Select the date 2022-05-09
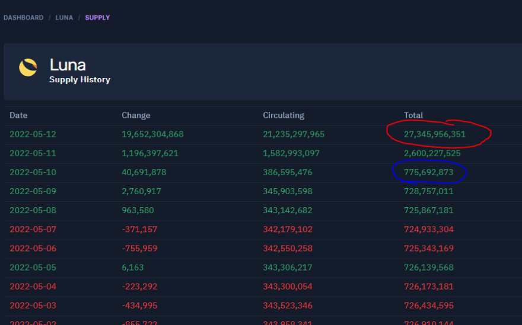 click(x=33, y=191)
